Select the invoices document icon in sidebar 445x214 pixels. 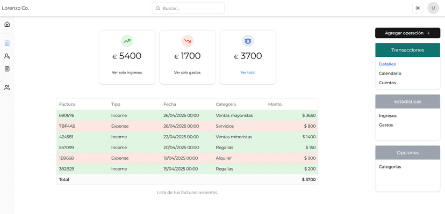point(7,43)
